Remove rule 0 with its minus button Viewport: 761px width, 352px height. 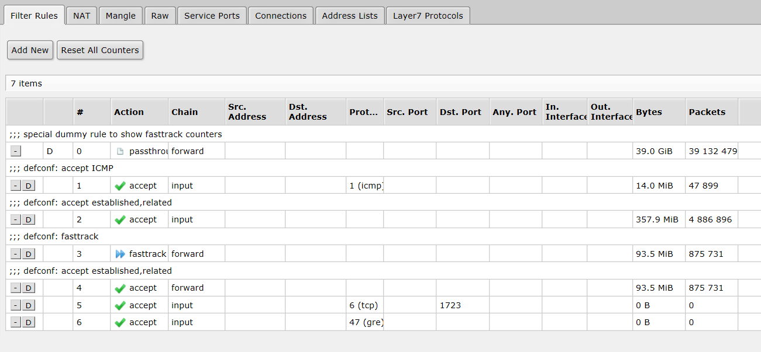[x=16, y=151]
